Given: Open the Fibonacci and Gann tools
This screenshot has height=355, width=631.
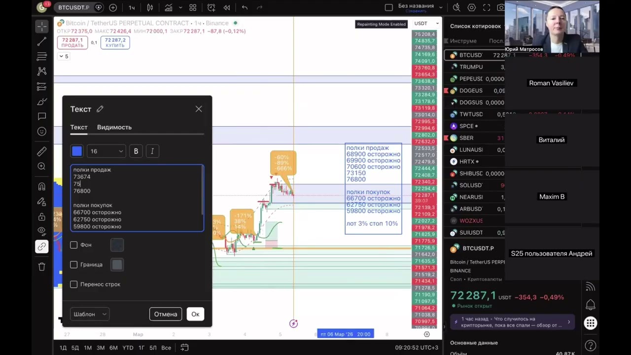Looking at the screenshot, I should [42, 56].
